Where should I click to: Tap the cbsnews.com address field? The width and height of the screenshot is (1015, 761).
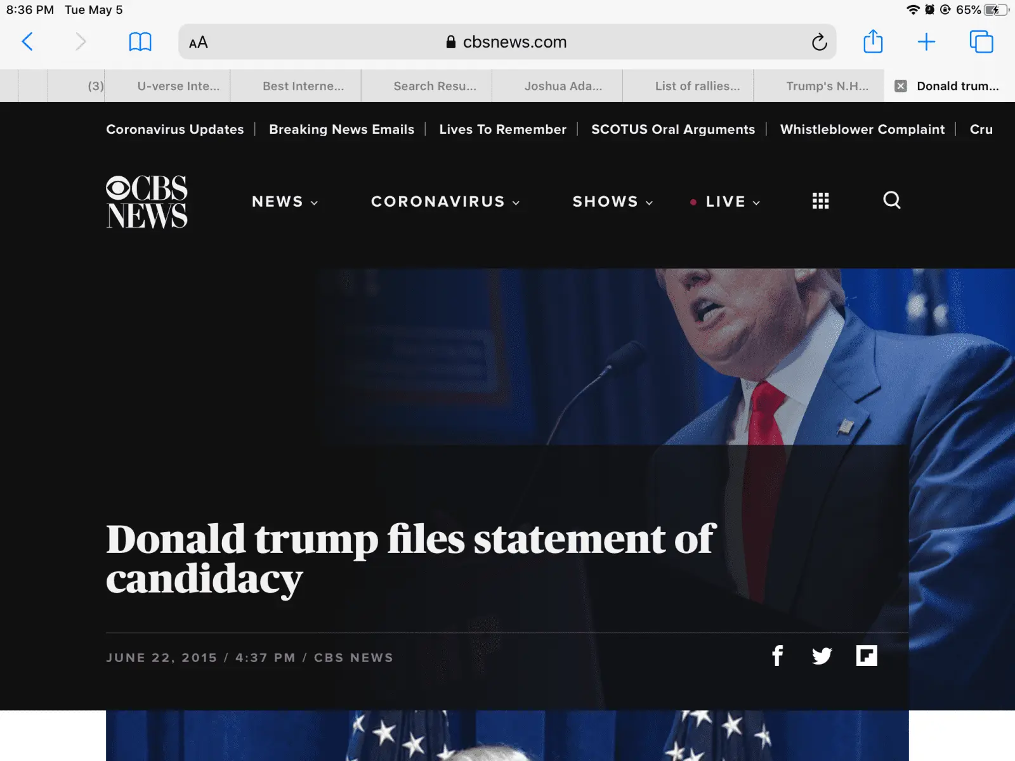point(507,42)
